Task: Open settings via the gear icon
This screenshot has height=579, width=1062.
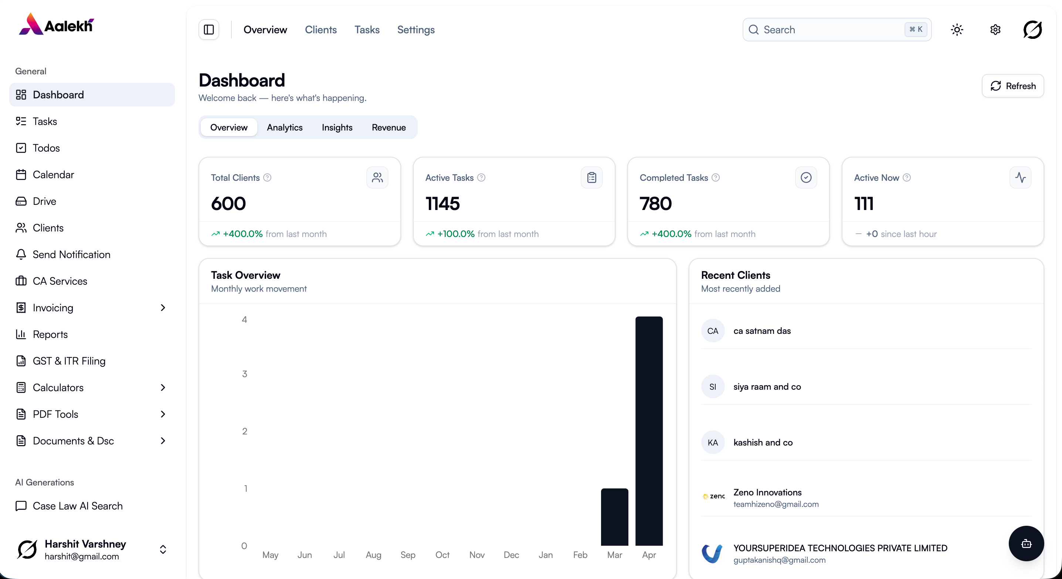Action: 995,29
